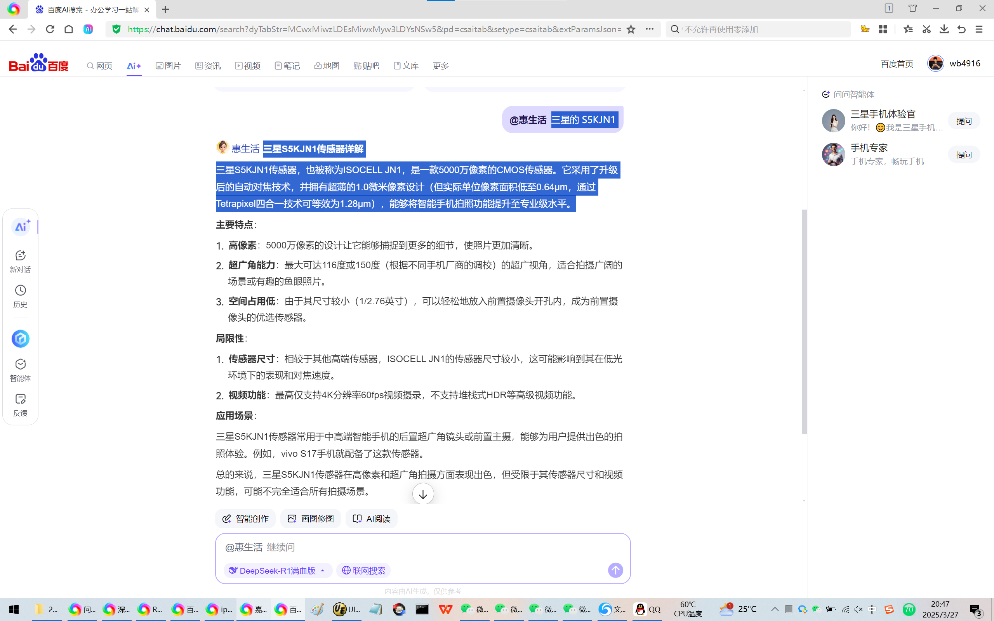Screen dimensions: 994x621
Task: Open the blue hexagon icon in left sidebar
Action: 20,339
